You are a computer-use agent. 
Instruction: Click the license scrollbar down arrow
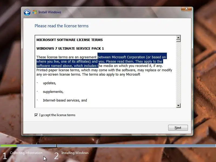[x=178, y=106]
